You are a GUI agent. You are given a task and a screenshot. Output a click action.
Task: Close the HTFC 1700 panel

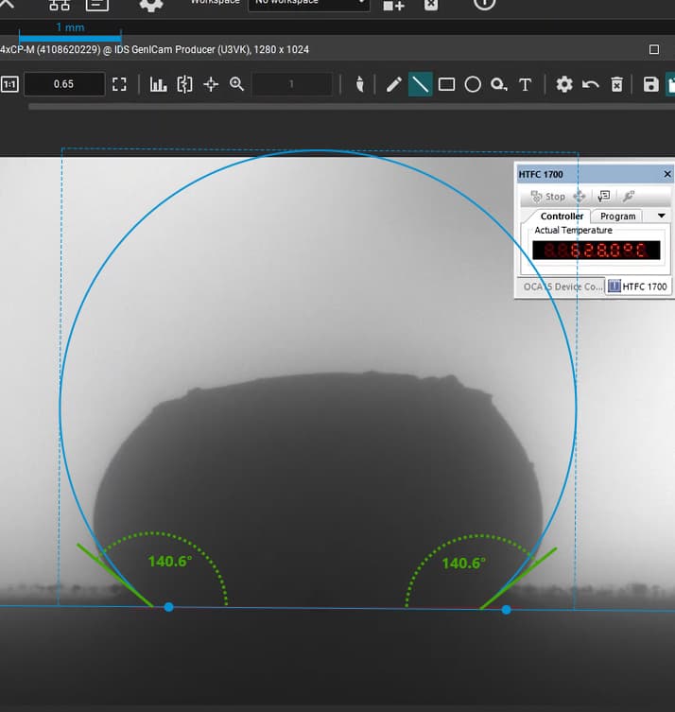point(666,174)
